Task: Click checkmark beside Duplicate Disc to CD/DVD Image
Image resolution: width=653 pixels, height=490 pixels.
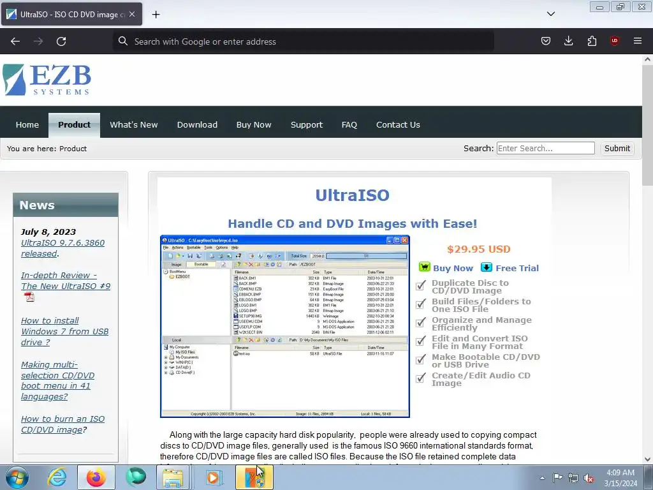Action: coord(421,286)
